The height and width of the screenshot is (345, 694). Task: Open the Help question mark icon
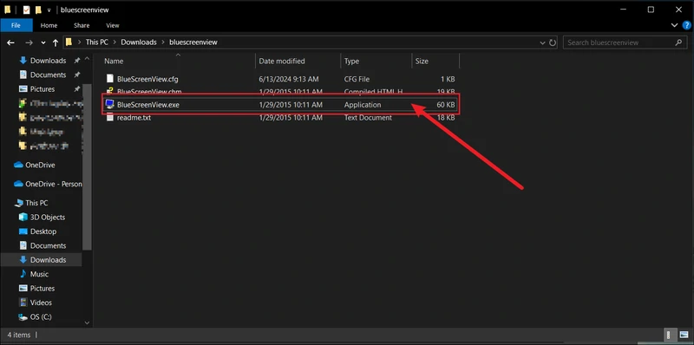pyautogui.click(x=686, y=25)
